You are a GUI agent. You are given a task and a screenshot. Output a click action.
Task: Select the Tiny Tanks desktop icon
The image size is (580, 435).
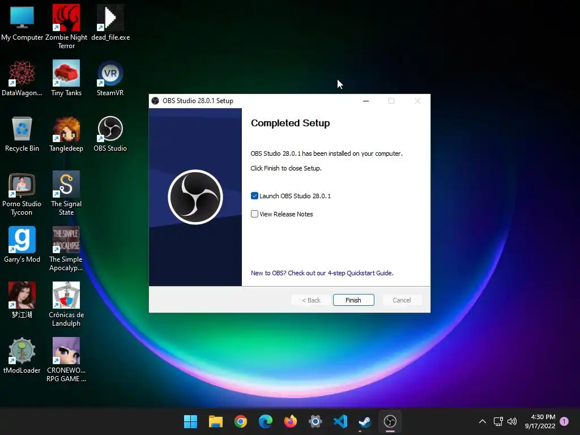[66, 78]
